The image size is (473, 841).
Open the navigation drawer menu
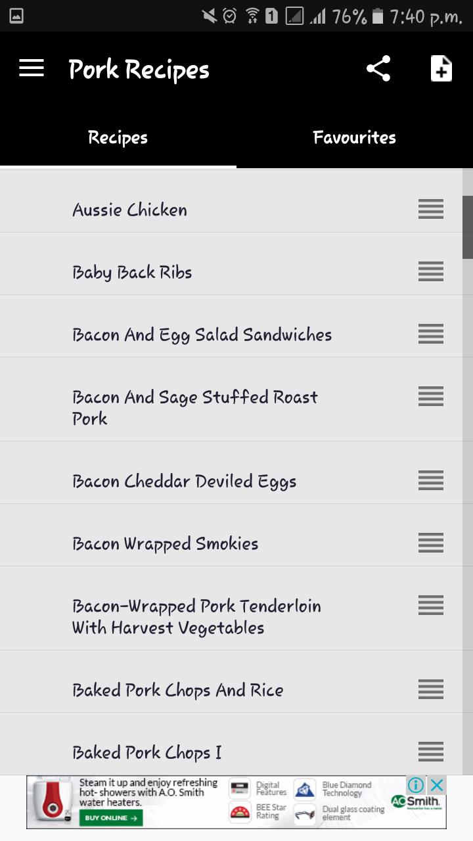pos(31,68)
